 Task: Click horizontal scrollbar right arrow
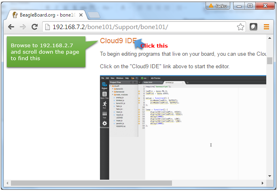coord(263,183)
